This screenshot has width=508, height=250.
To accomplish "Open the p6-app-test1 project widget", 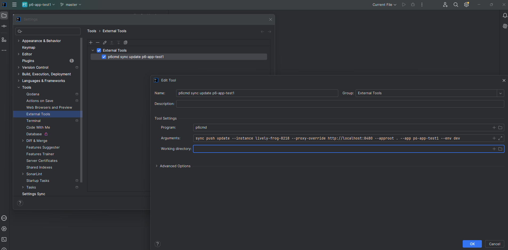I will [38, 5].
